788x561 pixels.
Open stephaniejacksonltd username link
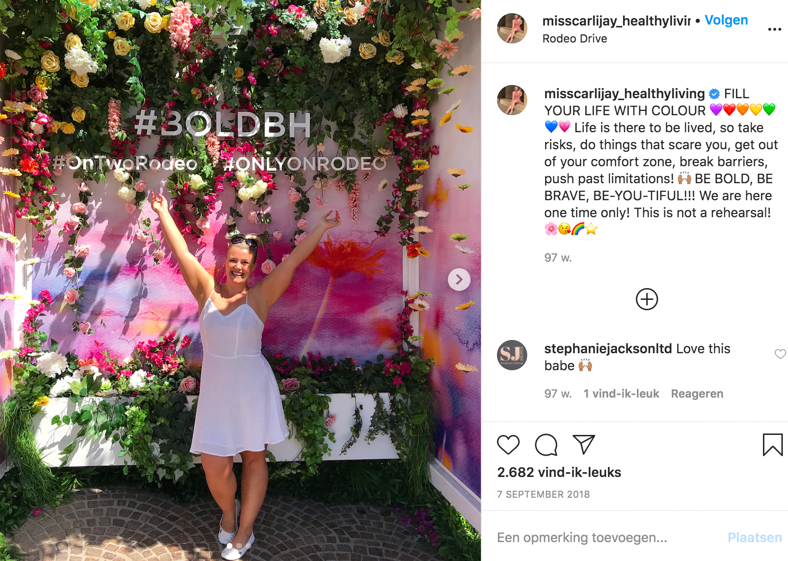click(x=608, y=348)
